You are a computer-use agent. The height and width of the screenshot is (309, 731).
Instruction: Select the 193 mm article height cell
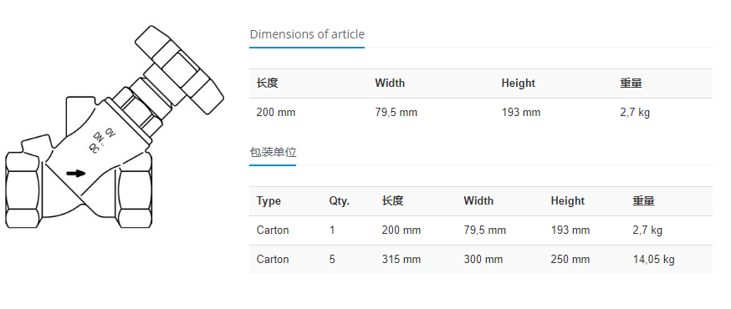521,113
